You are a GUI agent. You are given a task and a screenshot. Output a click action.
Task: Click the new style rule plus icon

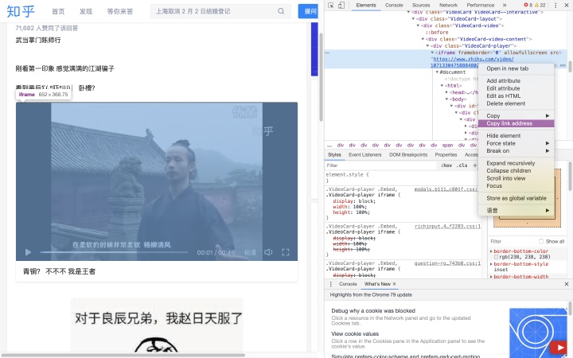click(x=474, y=165)
